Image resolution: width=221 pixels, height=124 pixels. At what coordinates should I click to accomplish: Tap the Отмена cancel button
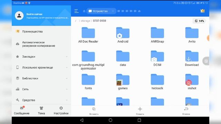click(x=186, y=111)
